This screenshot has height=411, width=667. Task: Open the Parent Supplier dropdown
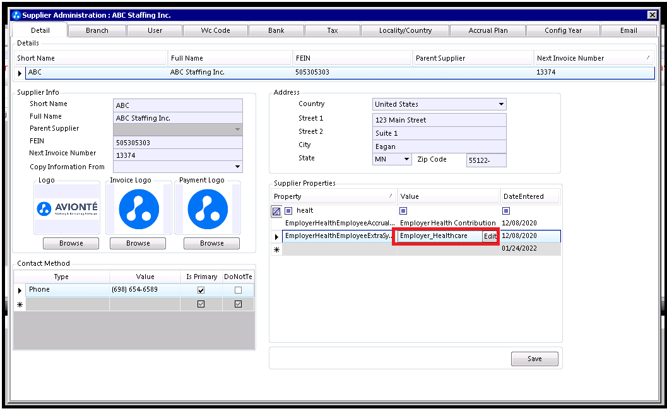click(x=237, y=129)
